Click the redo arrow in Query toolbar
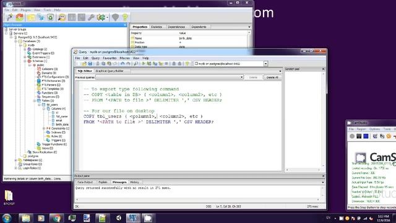396x223 pixels. [x=128, y=64]
